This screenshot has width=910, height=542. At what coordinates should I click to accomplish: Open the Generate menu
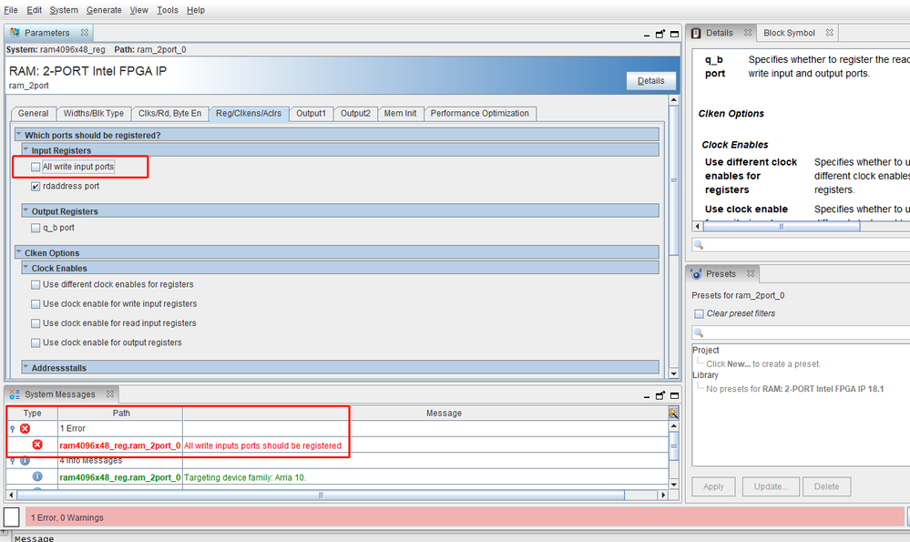(x=104, y=10)
